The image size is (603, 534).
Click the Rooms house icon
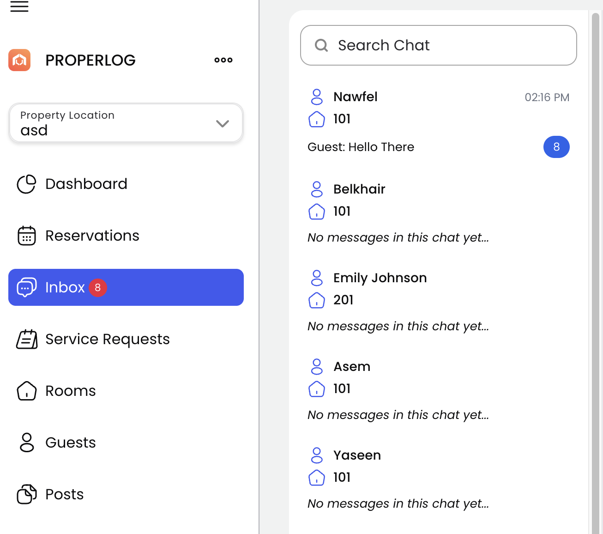(27, 391)
